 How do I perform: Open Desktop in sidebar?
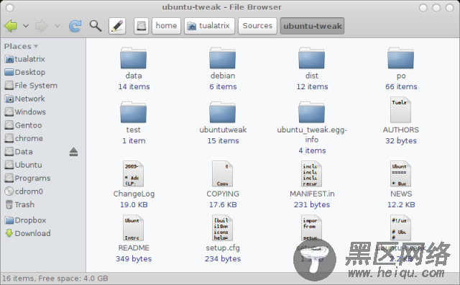point(25,72)
